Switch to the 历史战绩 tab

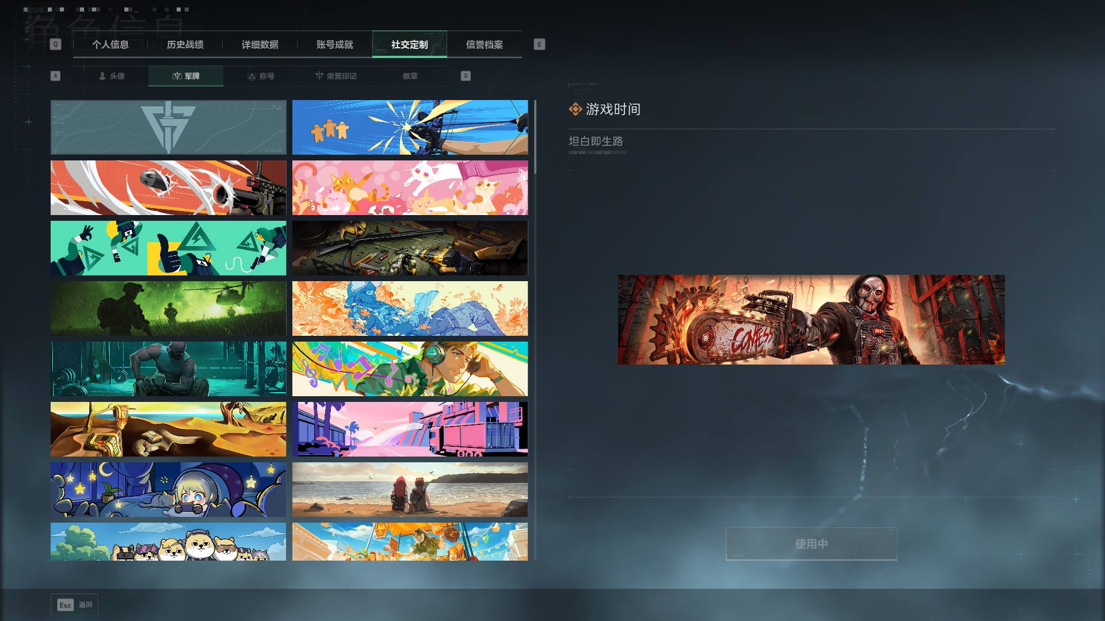[185, 44]
